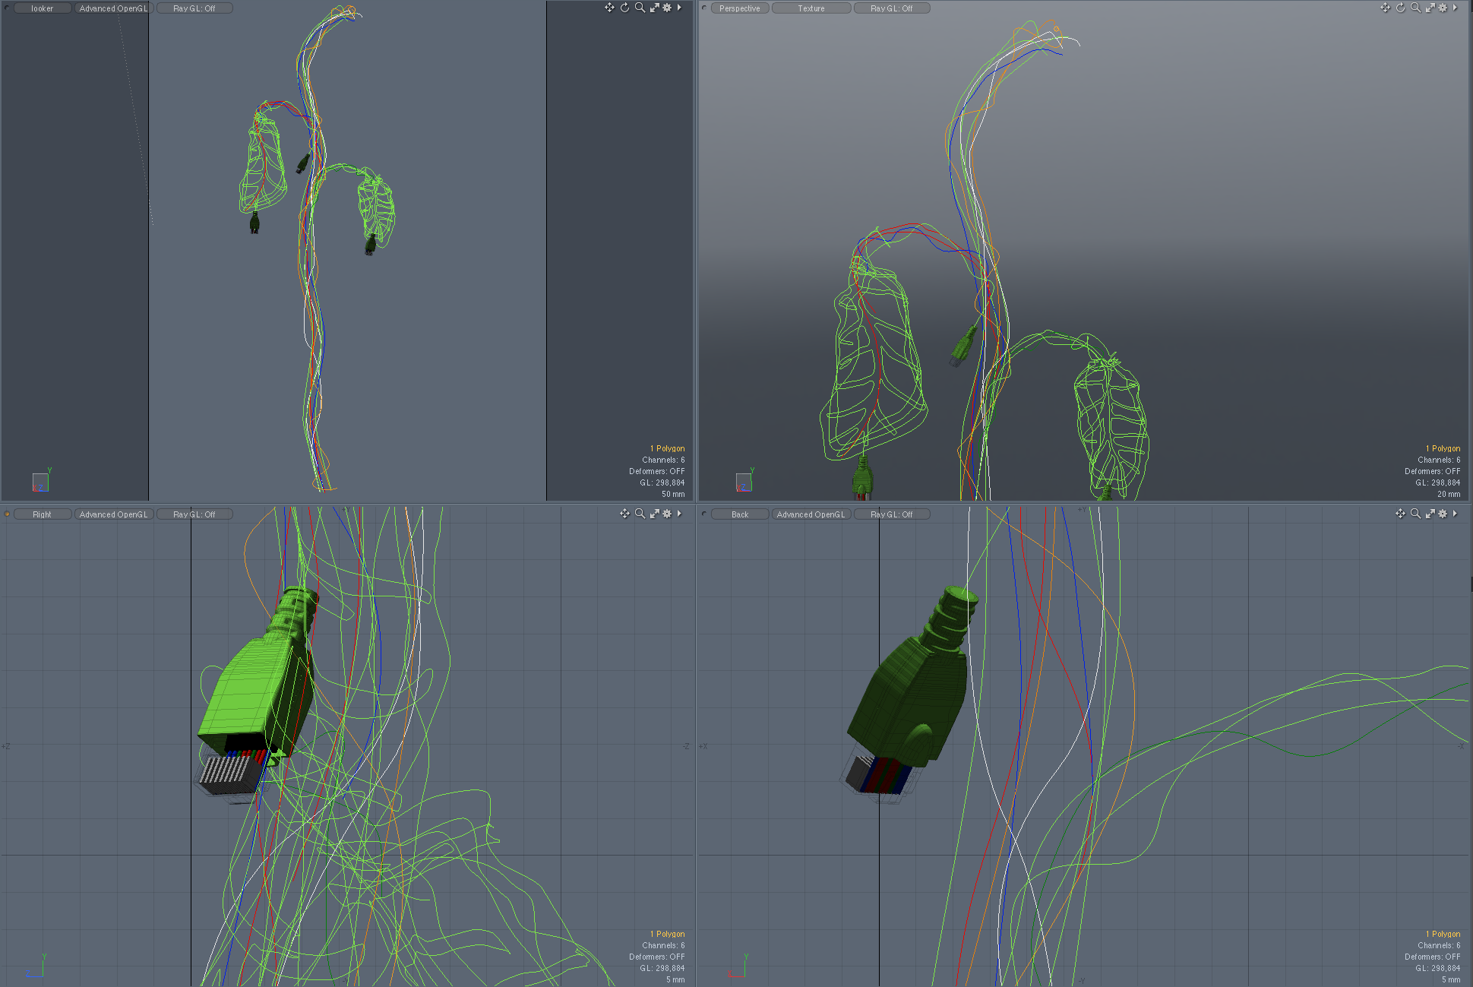Maximize the Perspective viewport with expand icon
1473x987 pixels.
click(1430, 8)
